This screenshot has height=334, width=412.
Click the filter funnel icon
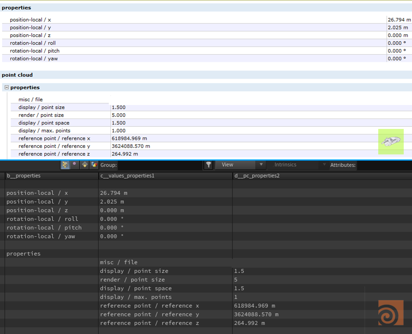click(208, 165)
